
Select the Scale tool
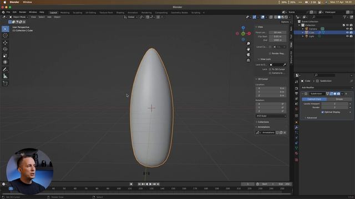5,55
